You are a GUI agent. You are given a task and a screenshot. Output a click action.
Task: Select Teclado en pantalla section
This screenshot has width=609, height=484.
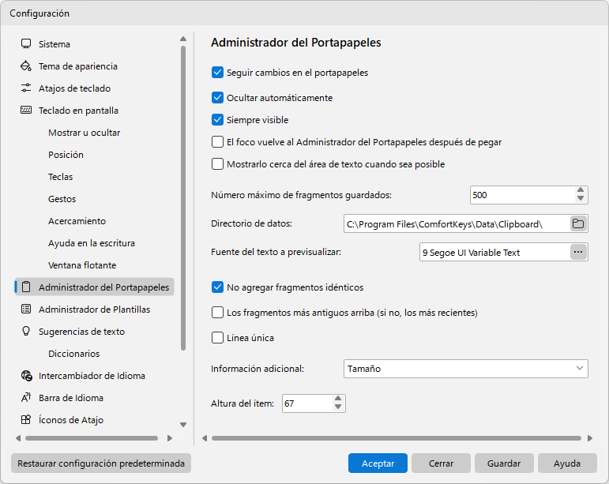tap(78, 111)
